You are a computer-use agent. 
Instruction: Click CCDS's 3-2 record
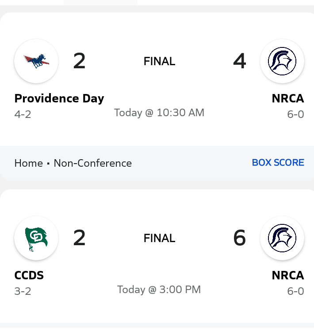click(23, 291)
